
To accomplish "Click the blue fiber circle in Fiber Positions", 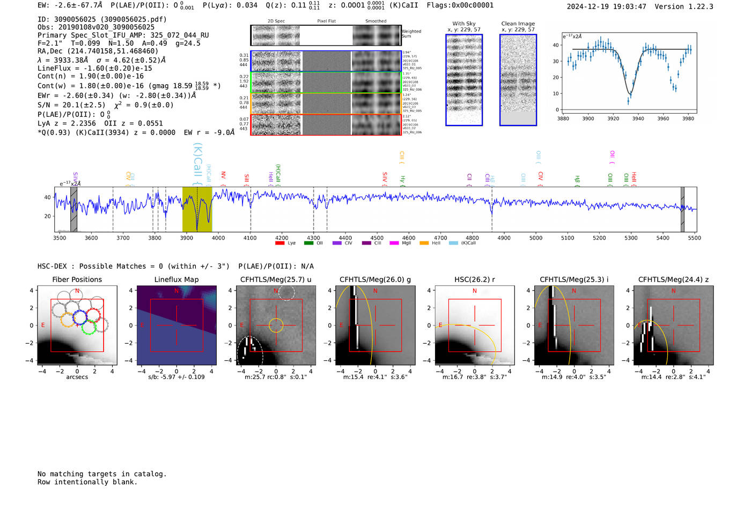I will (80, 317).
